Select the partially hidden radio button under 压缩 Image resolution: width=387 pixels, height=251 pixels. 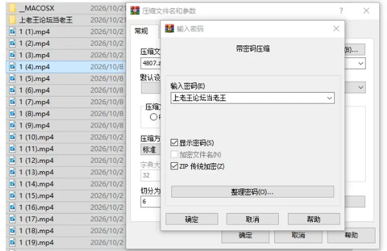[154, 117]
